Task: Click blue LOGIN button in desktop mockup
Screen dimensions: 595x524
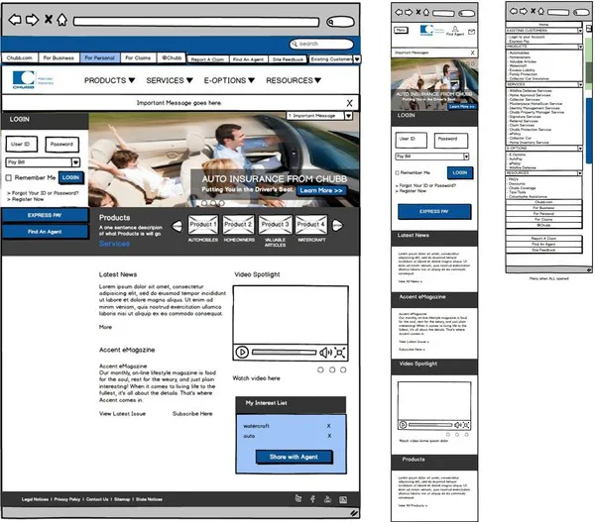Action: click(x=71, y=177)
